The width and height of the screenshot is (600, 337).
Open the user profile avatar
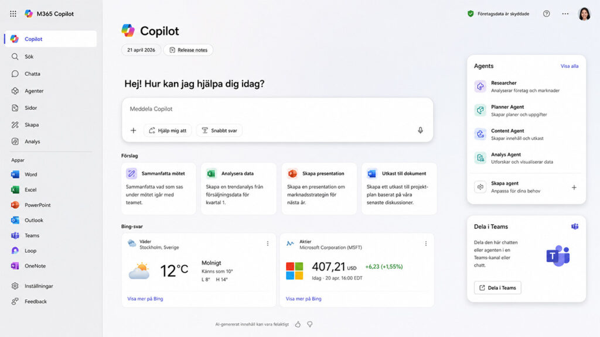click(x=584, y=14)
